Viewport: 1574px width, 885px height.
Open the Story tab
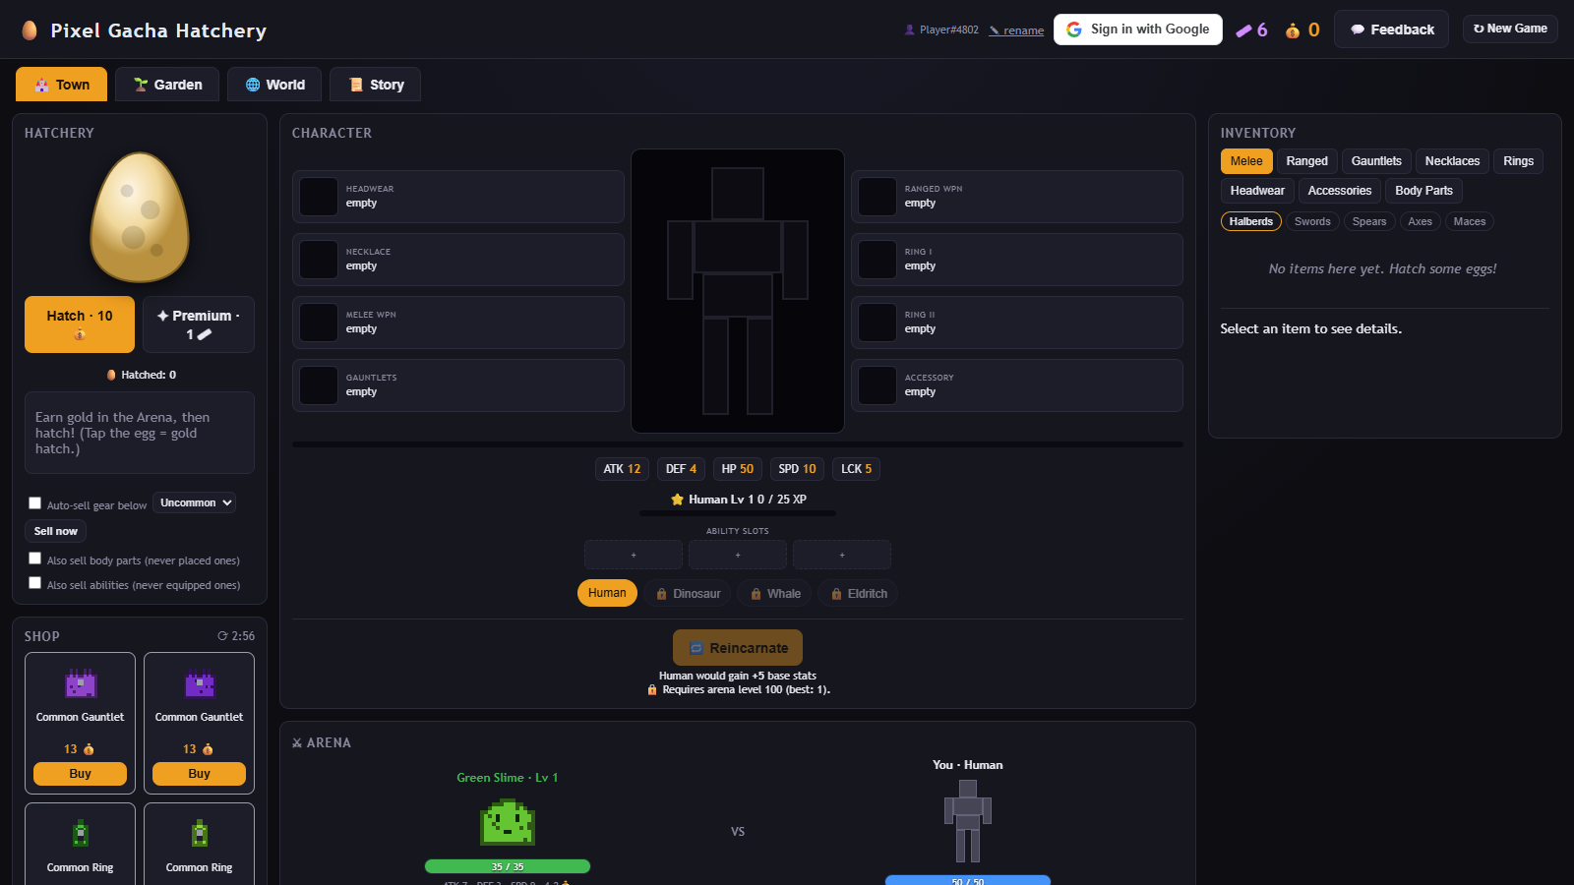coord(376,85)
